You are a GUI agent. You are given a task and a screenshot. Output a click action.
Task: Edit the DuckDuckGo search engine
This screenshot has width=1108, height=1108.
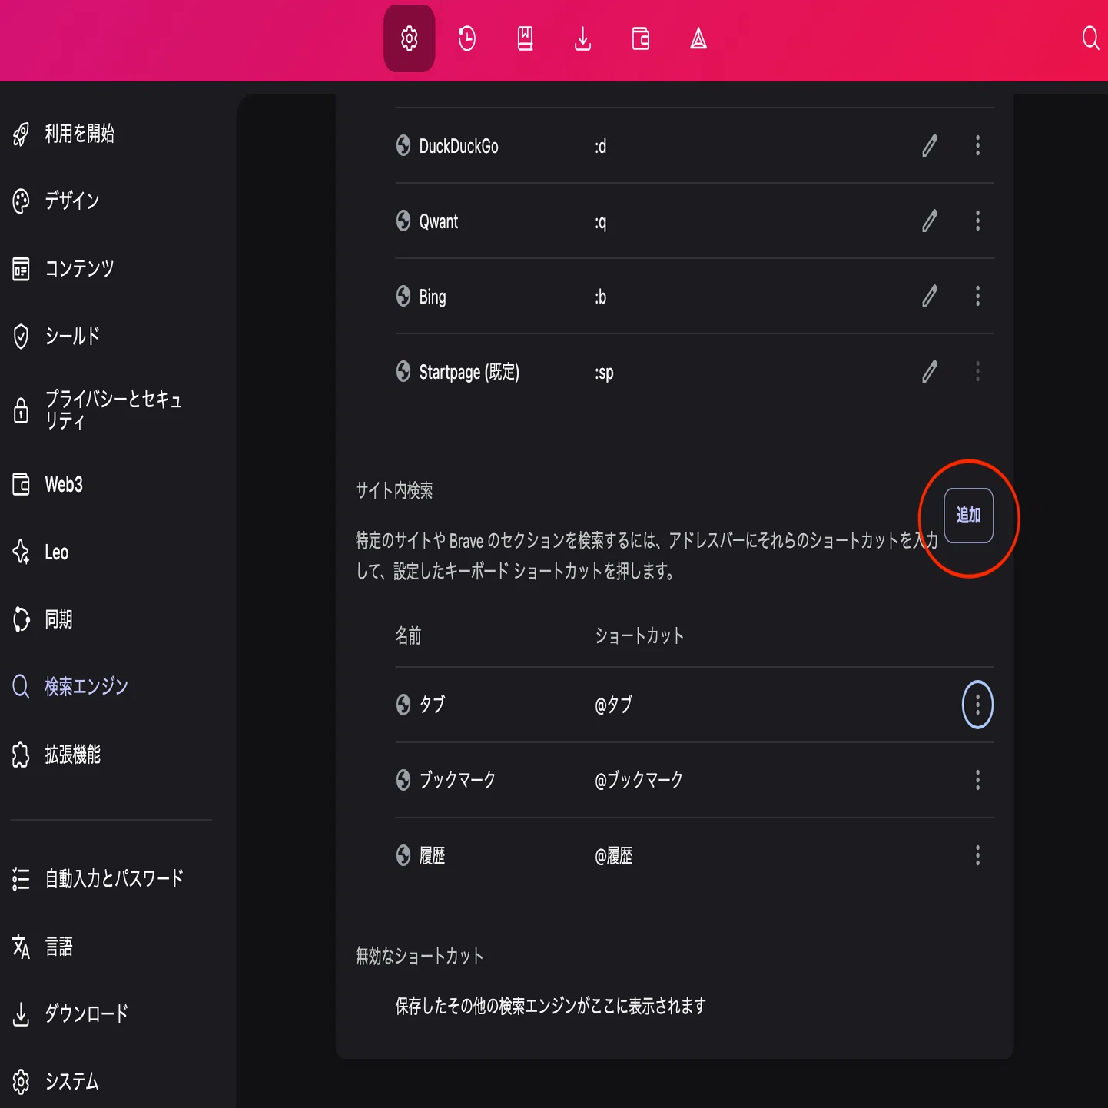click(x=930, y=145)
